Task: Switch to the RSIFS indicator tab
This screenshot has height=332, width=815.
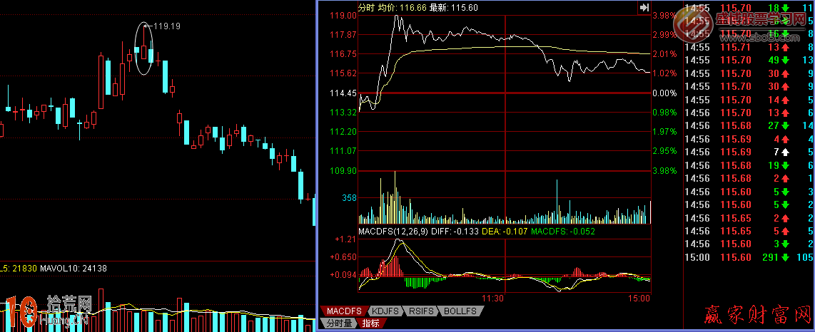Action: 420,311
